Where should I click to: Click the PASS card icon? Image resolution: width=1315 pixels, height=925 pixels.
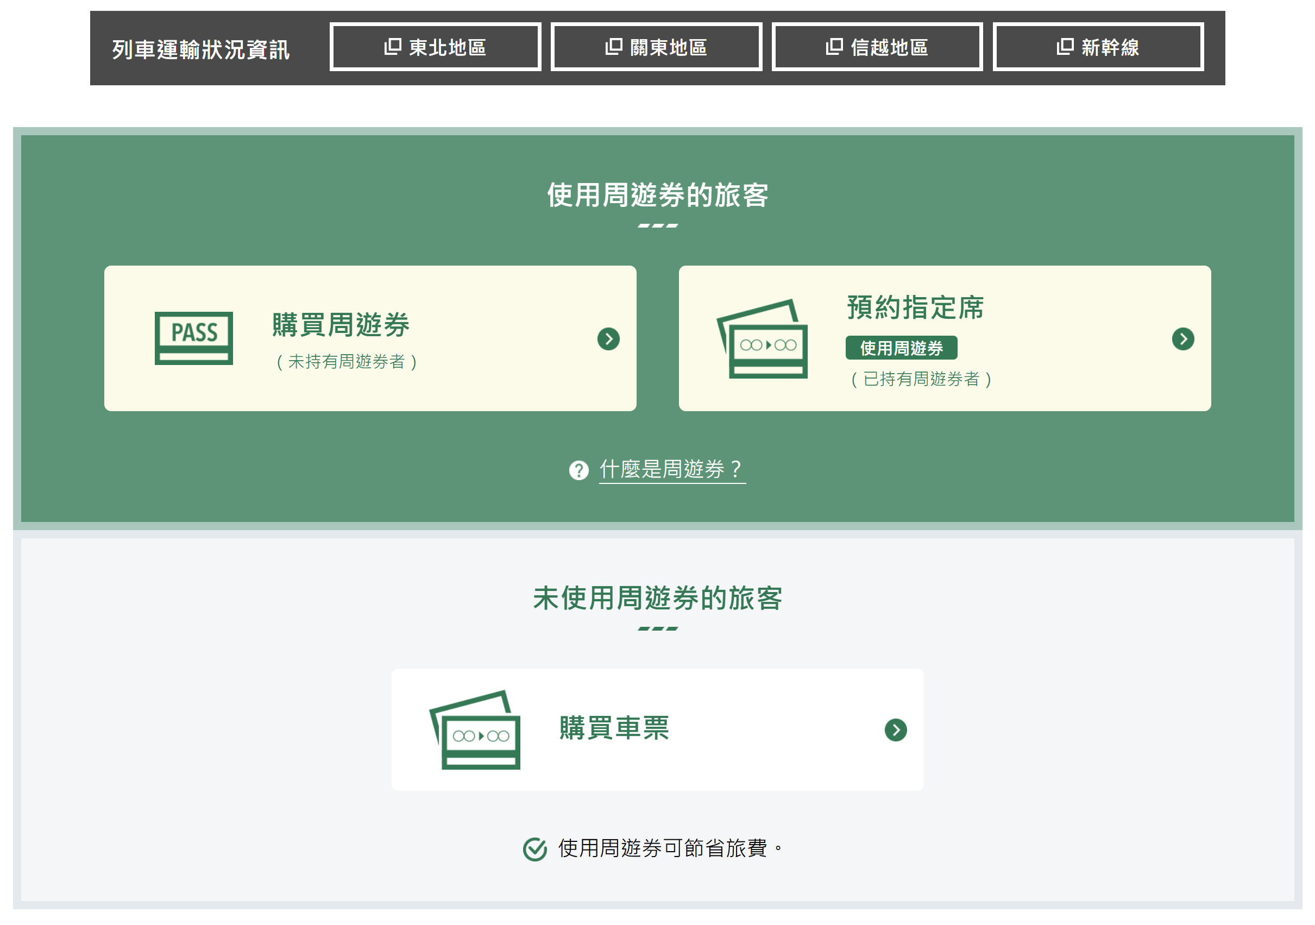[x=193, y=338]
